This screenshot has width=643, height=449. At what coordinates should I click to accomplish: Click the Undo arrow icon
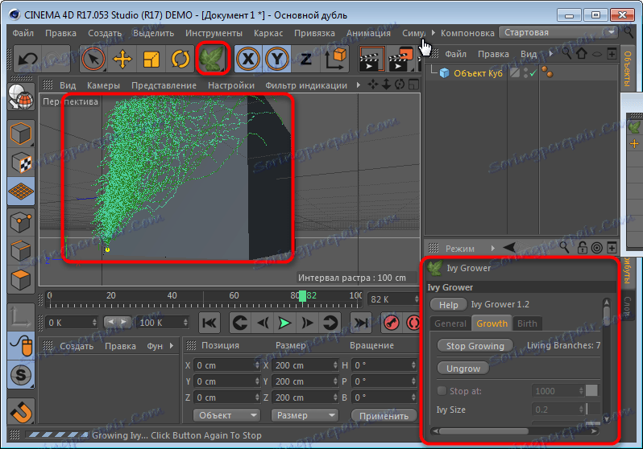click(x=28, y=59)
